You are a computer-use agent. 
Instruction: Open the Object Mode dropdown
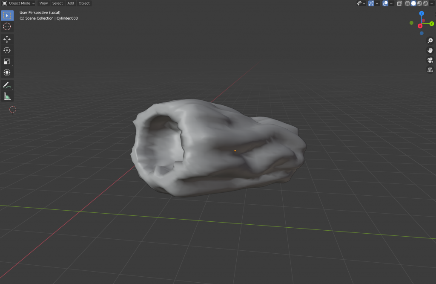[19, 3]
